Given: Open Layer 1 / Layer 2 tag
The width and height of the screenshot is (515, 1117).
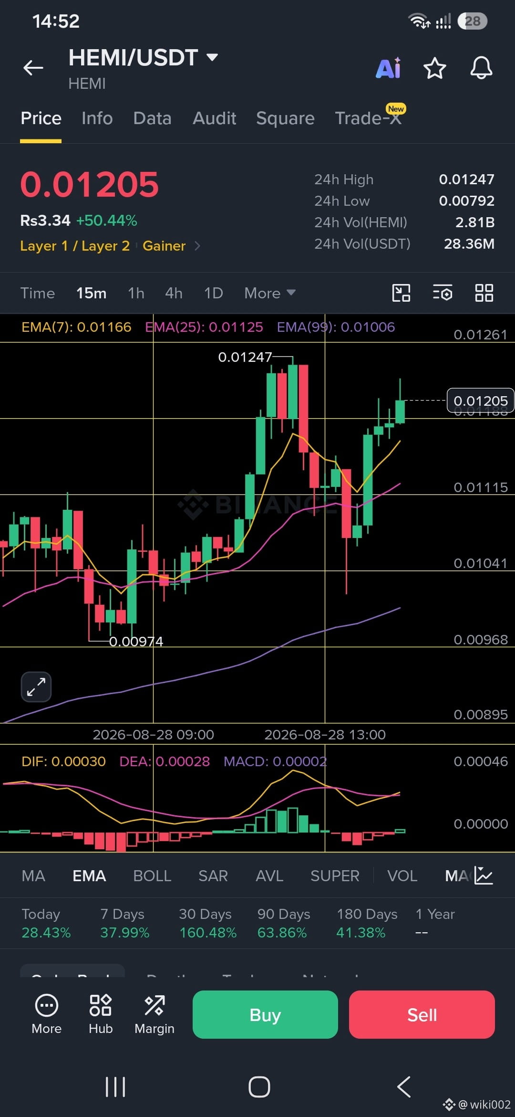Looking at the screenshot, I should click(x=75, y=246).
